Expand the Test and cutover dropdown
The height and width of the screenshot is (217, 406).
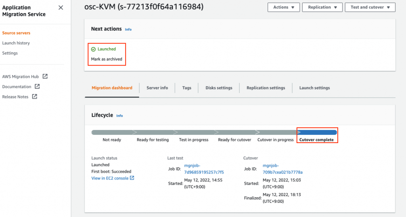point(370,7)
